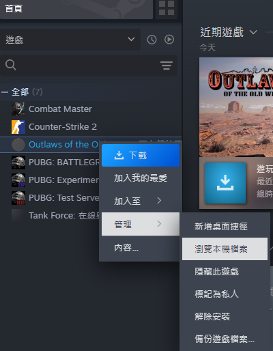Select 加入我的最愛 menu entry

(141, 178)
